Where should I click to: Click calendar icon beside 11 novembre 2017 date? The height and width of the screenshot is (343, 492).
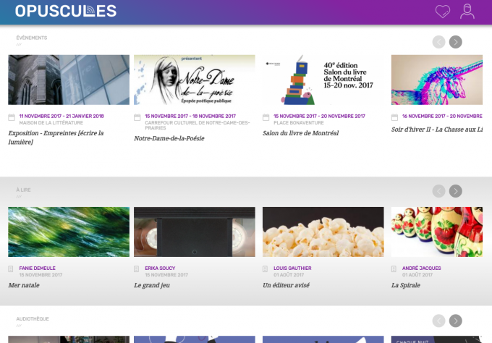12,117
